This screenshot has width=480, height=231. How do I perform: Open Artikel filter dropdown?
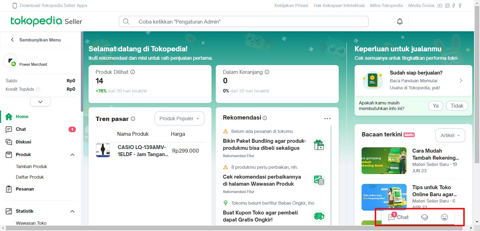point(450,135)
